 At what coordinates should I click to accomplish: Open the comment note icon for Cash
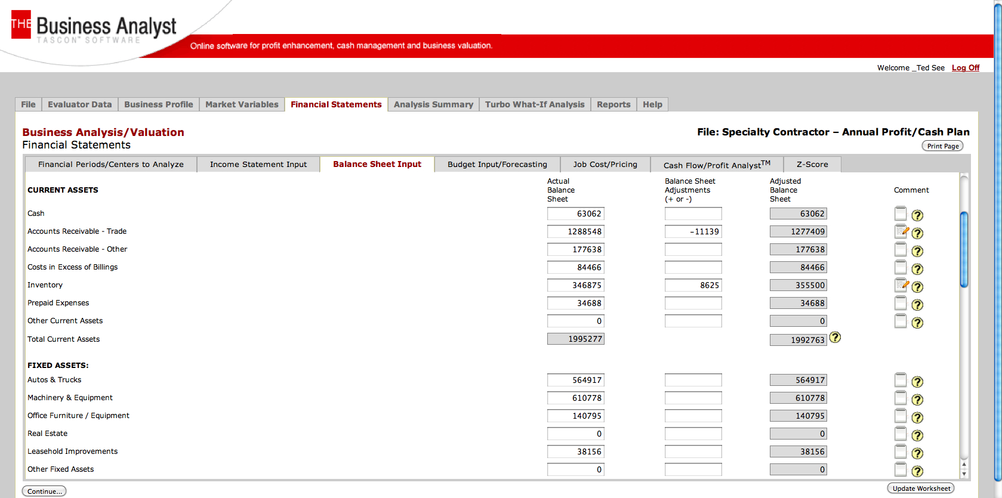(x=901, y=214)
